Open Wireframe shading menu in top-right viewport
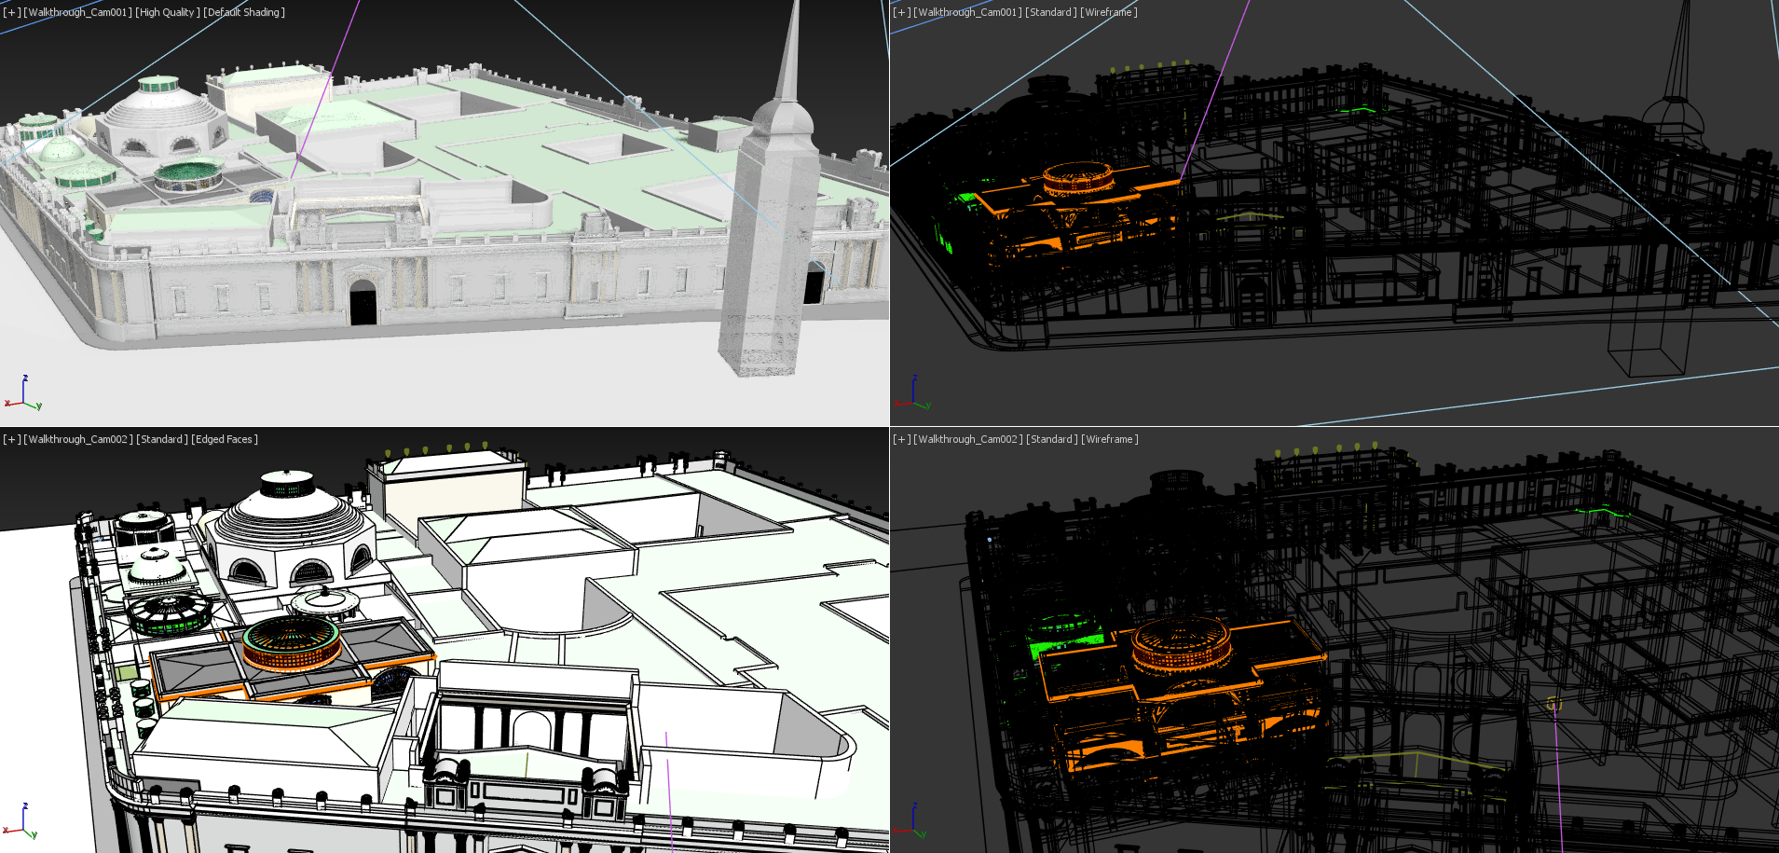This screenshot has height=853, width=1779. pyautogui.click(x=1108, y=12)
